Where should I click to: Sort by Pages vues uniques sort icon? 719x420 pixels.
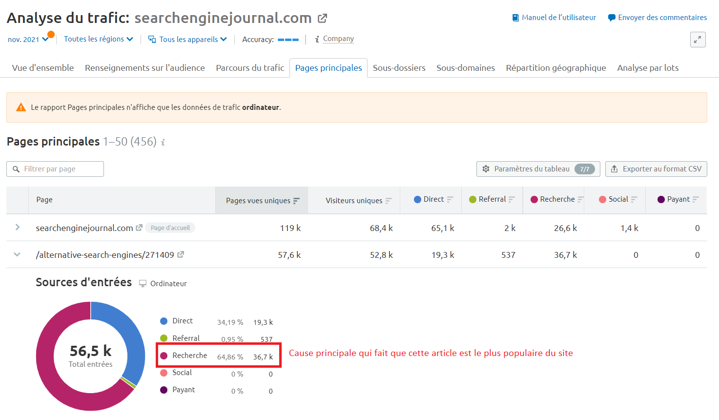pyautogui.click(x=296, y=201)
